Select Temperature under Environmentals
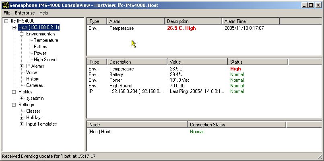Image resolution: width=324 pixels, height=161 pixels. coord(46,40)
